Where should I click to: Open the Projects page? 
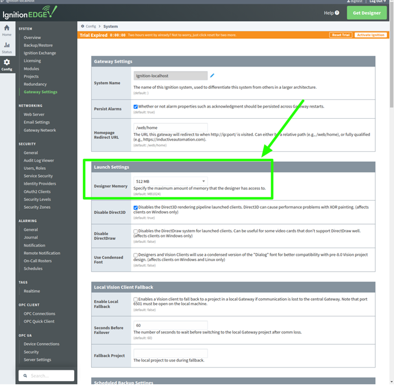[x=31, y=76]
